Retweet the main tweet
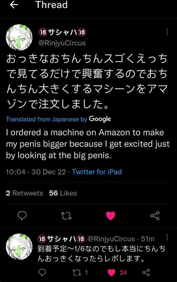The width and height of the screenshot is (177, 282). [x=66, y=216]
